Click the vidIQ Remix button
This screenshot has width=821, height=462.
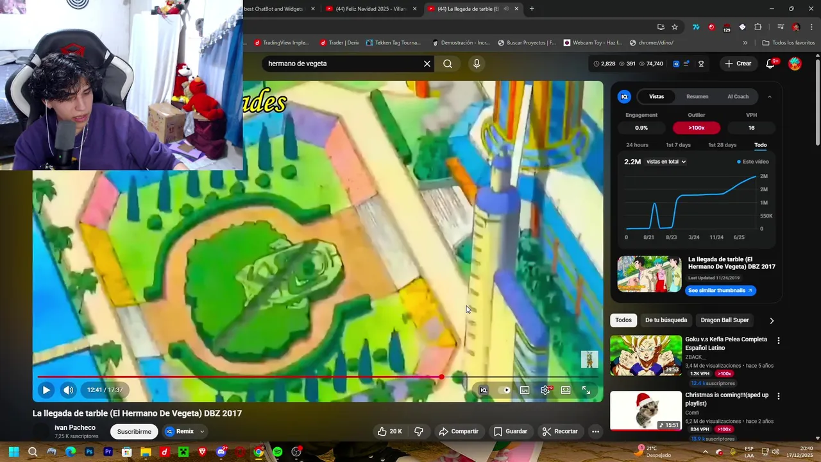180,432
